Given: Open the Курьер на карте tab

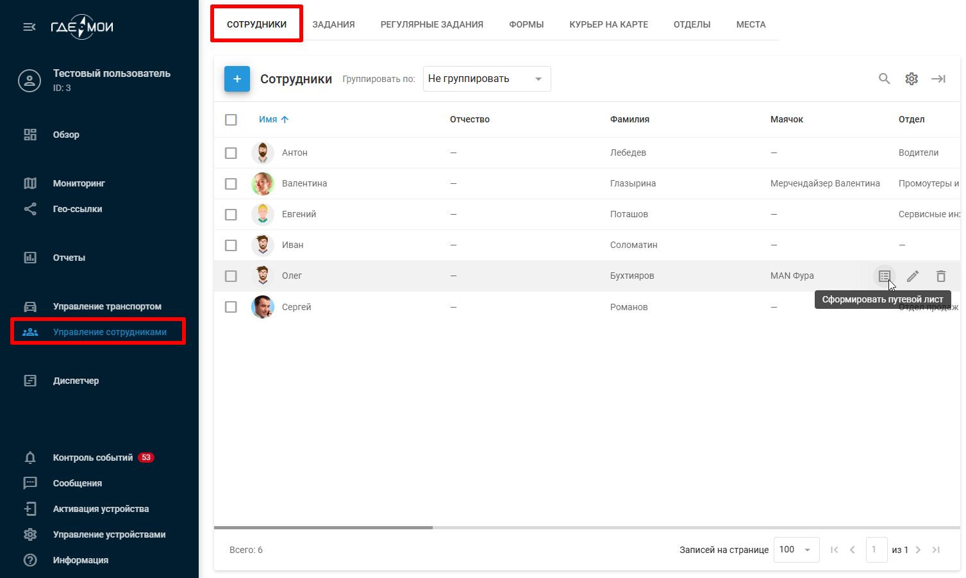Looking at the screenshot, I should coord(608,24).
